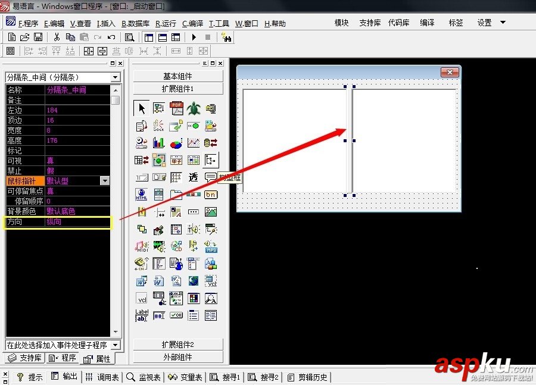
Task: Pick the bn button component icon
Action: pos(211,195)
